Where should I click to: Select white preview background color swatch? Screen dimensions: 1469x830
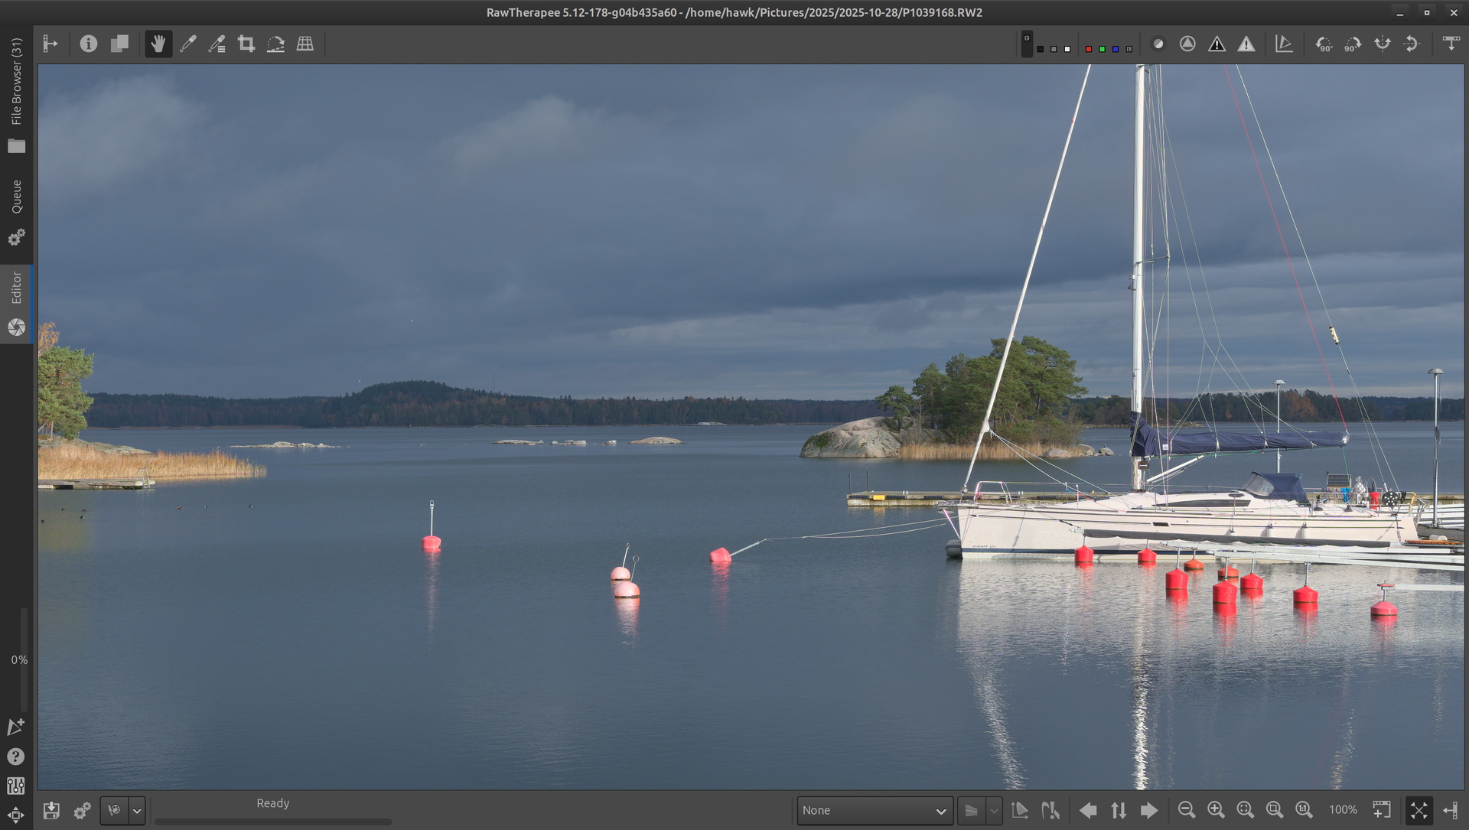tap(1067, 49)
